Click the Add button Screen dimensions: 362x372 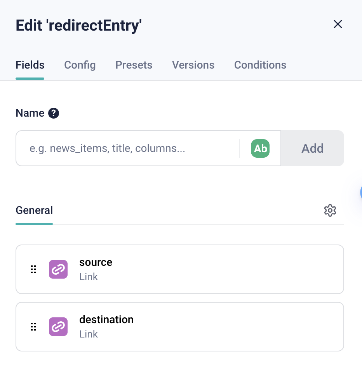tap(312, 148)
